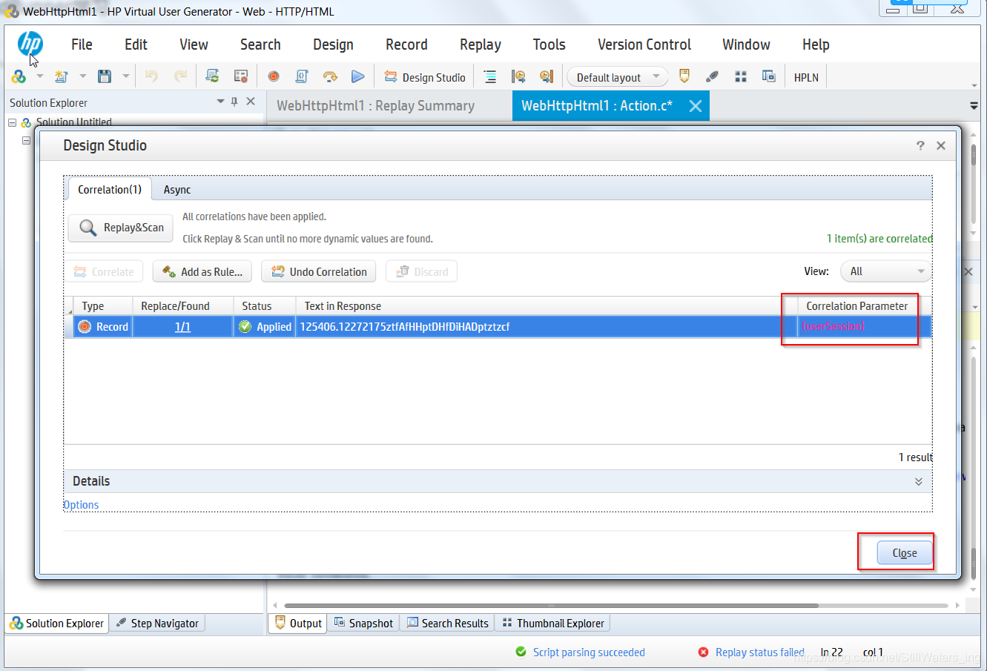The height and width of the screenshot is (671, 987).
Task: Expand the Details section chevron
Action: tap(919, 482)
